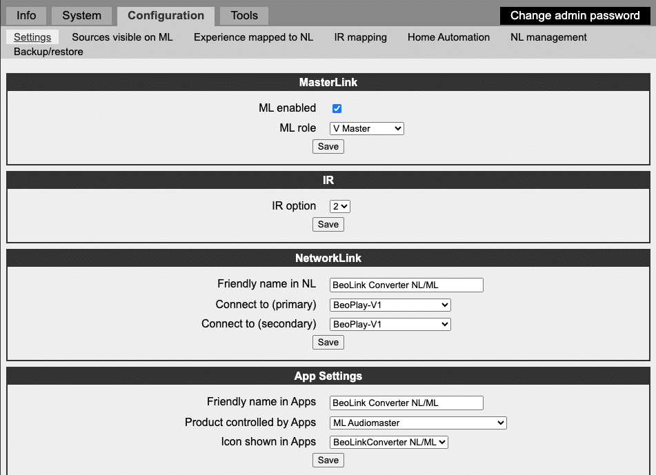Image resolution: width=656 pixels, height=475 pixels.
Task: Open Experience mapped to NL page
Action: click(x=253, y=37)
